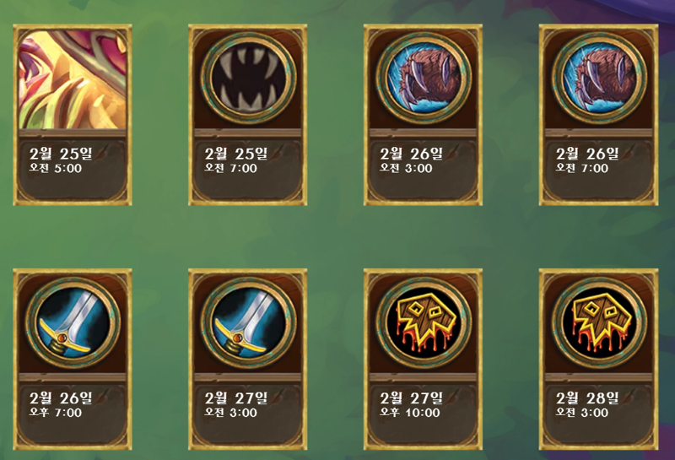This screenshot has height=460, width=675.
Task: Select the 2월 25일 date above 오전 5:00
Action: [61, 154]
